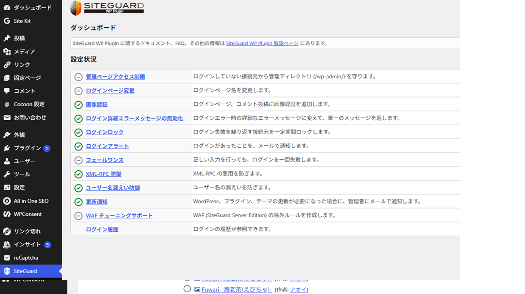This screenshot has height=294, width=525.
Task: Click the broken link icon beside リンク切れ
Action: pos(7,231)
